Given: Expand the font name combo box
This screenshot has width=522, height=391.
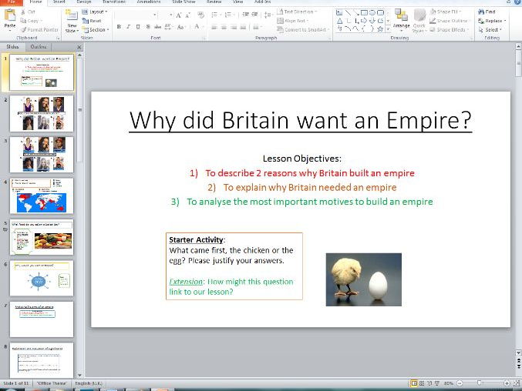Looking at the screenshot, I should click(x=155, y=15).
